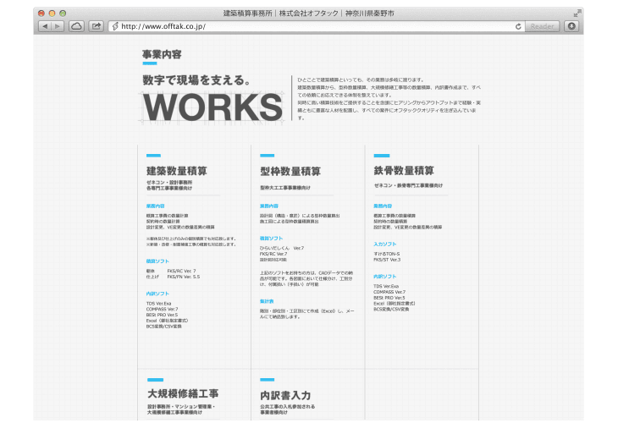Click 'FKS/FN Ver. 5.5' text
The height and width of the screenshot is (423, 618).
coord(183,277)
